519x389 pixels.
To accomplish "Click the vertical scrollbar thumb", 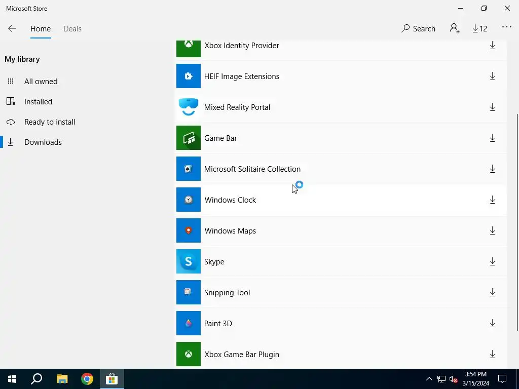I will click(517, 222).
